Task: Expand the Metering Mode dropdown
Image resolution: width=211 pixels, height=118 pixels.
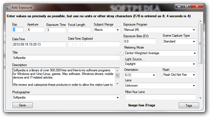Action: pyautogui.click(x=160, y=53)
